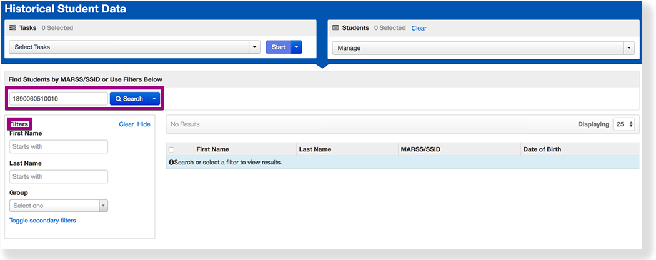This screenshot has height=260, width=656.
Task: Expand the Search options arrow
Action: pyautogui.click(x=154, y=99)
